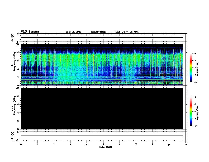Click the ch.1 Frequency (kHz) axis label

click(x=13, y=62)
